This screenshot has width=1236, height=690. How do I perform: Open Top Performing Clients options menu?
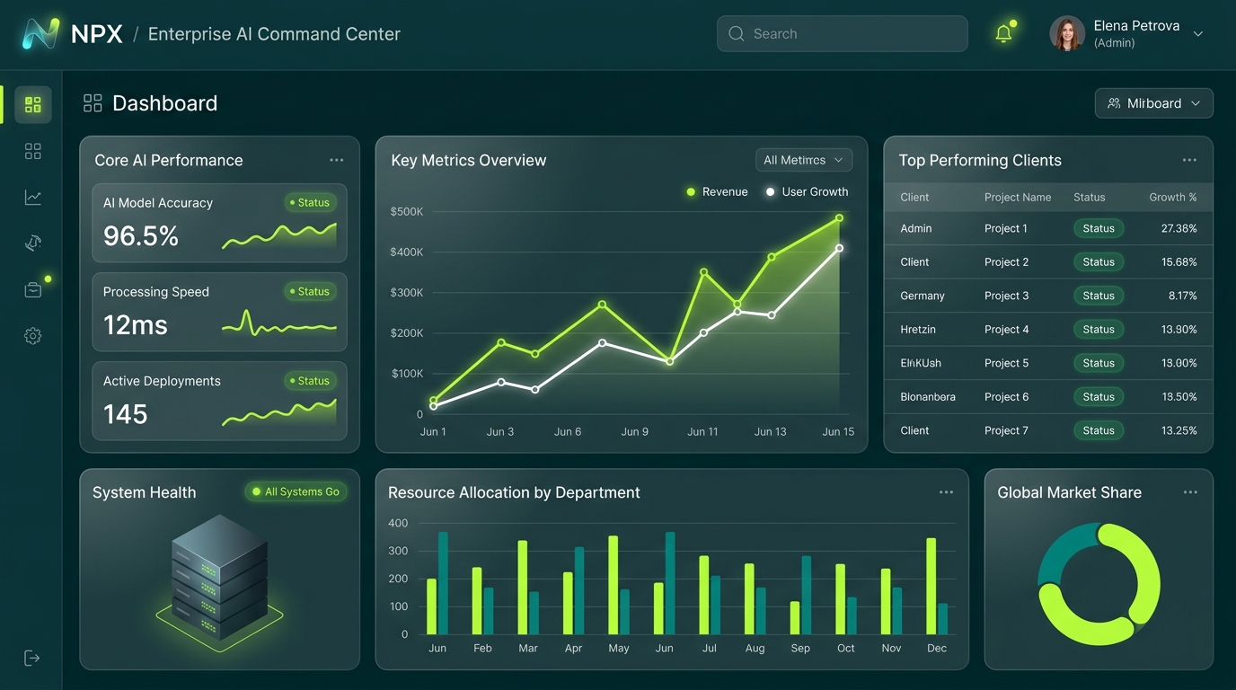1189,160
